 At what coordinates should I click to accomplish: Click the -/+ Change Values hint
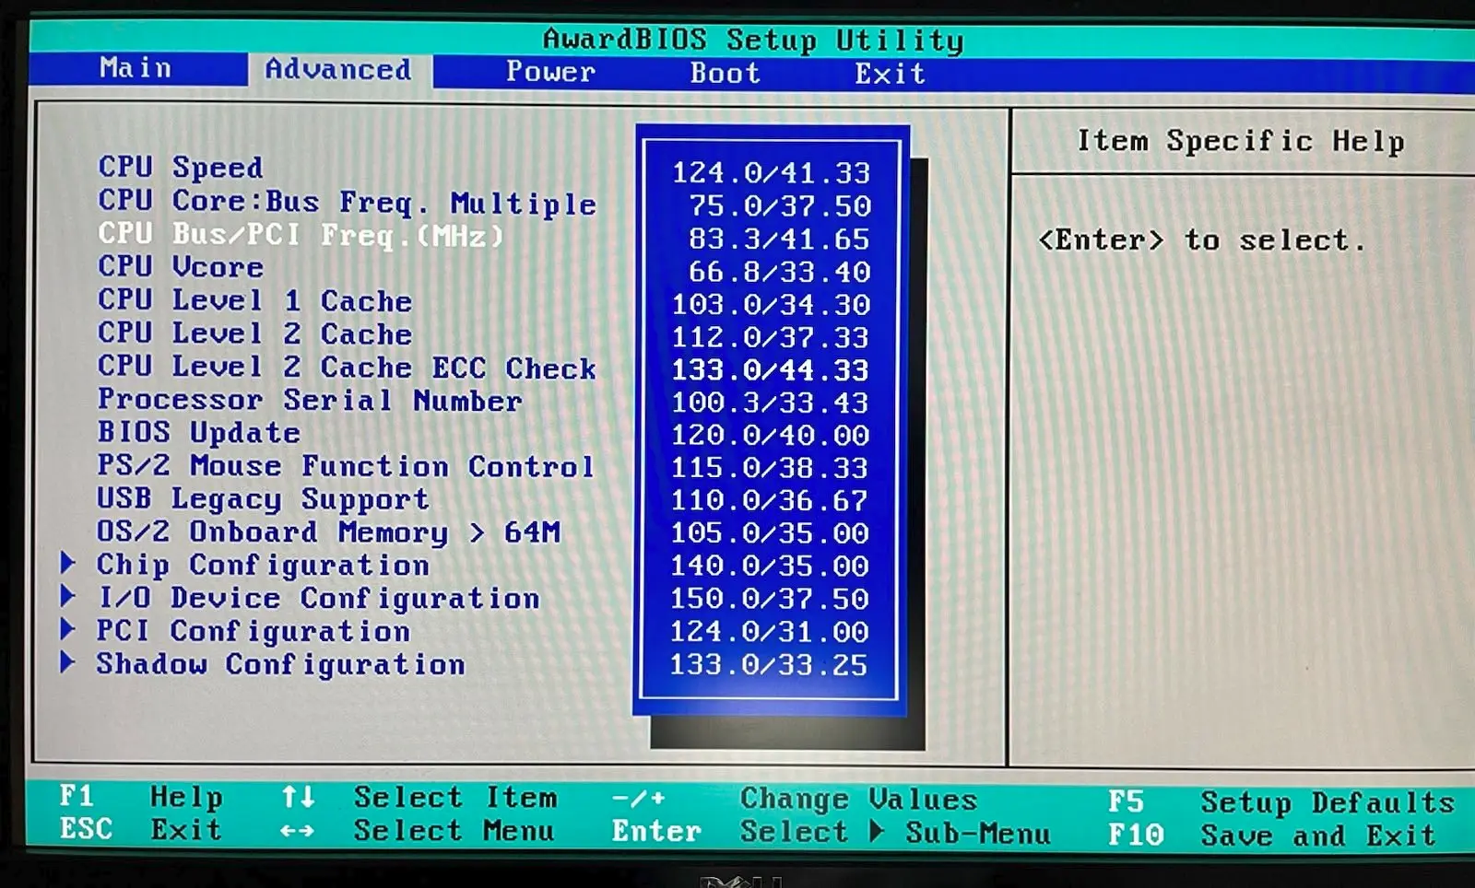tap(795, 799)
